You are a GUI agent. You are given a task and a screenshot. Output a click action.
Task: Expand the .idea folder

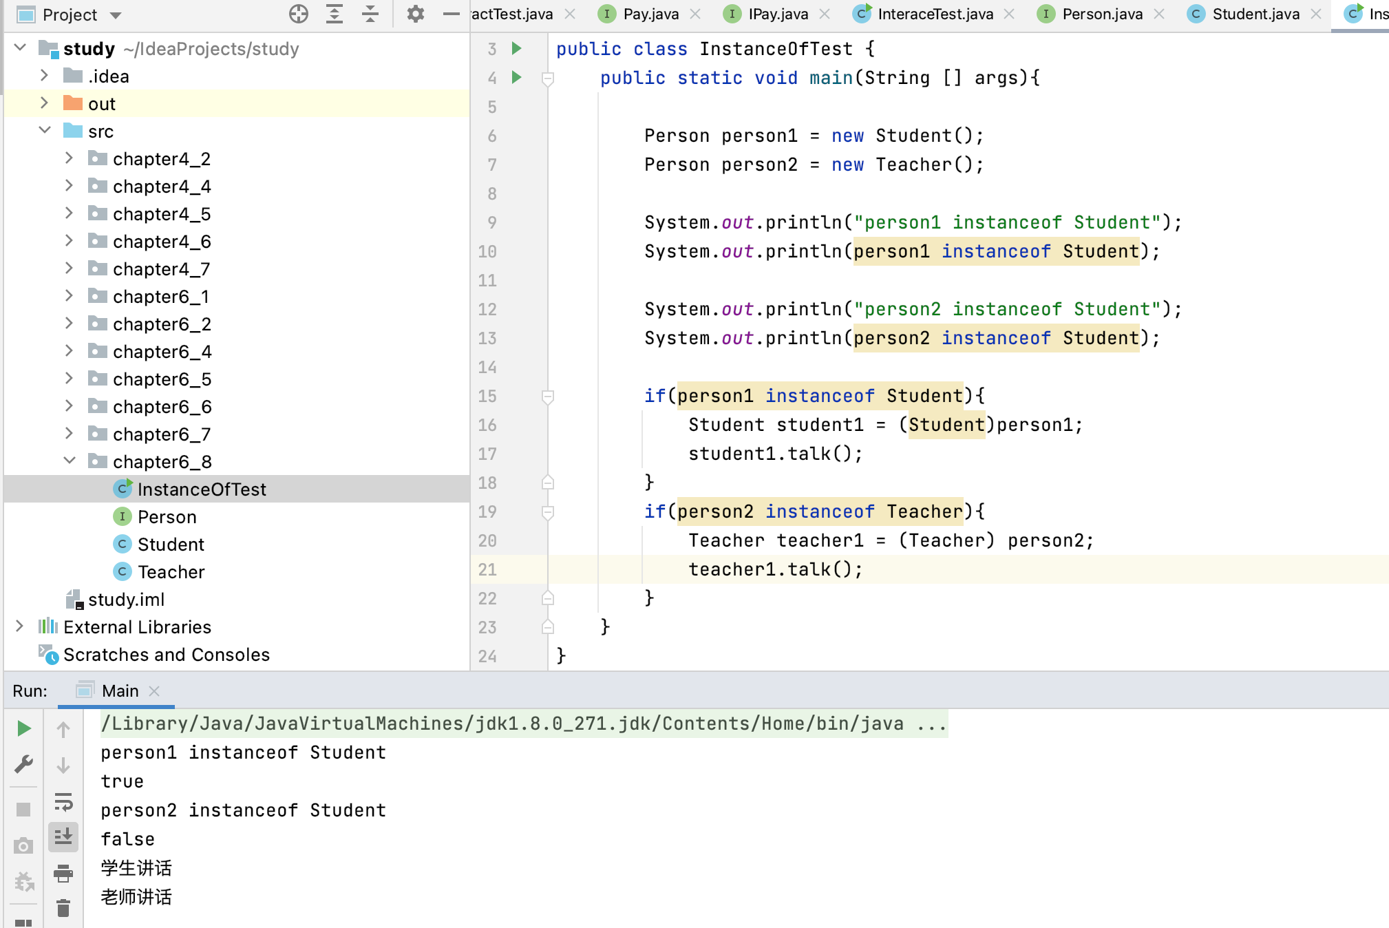45,76
